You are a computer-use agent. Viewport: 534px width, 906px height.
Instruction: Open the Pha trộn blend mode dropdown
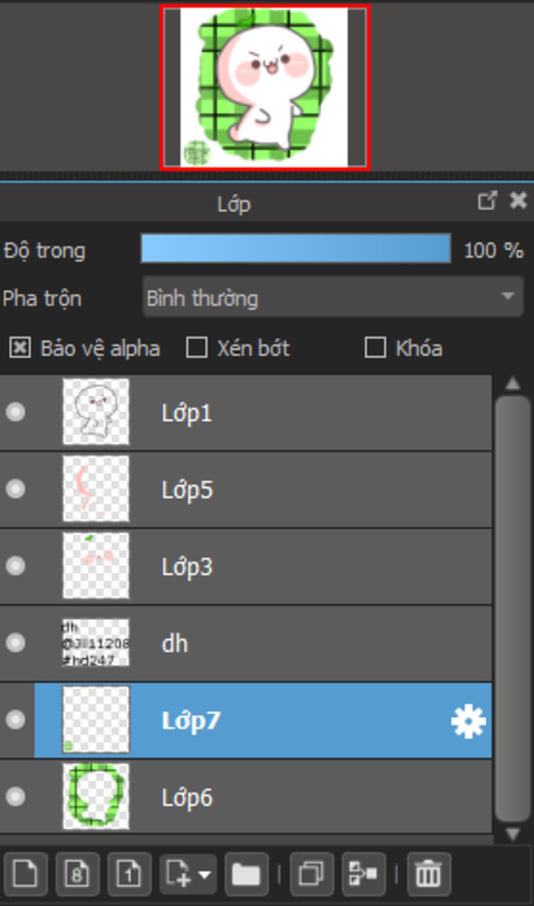point(333,298)
